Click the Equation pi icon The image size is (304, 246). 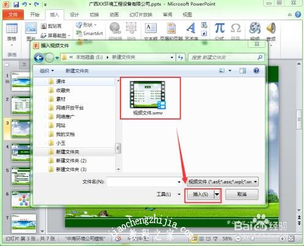pos(220,28)
